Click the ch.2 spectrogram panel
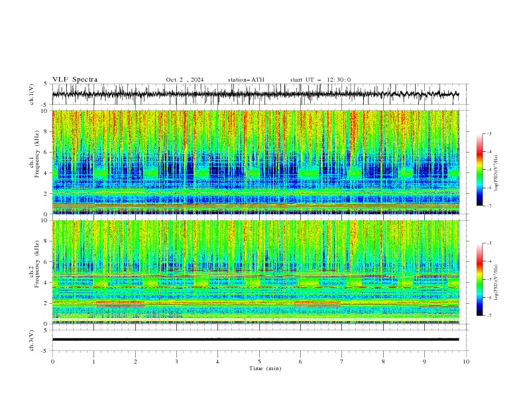The height and width of the screenshot is (406, 525). click(256, 272)
